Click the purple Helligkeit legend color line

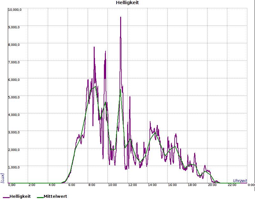point(6,197)
